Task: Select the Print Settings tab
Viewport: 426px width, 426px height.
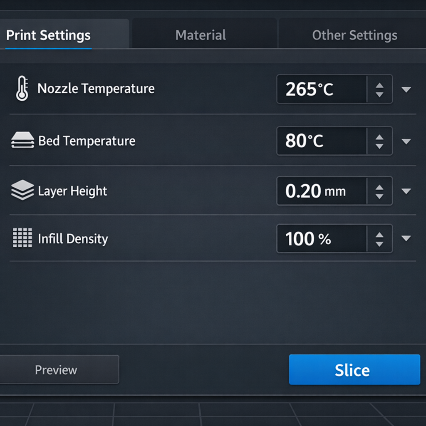Action: [47, 35]
